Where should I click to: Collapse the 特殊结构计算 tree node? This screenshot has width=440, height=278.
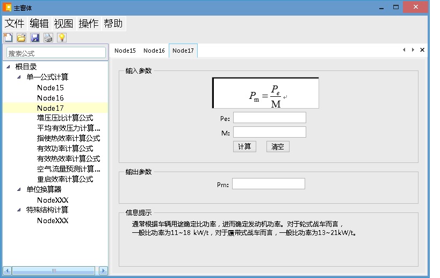click(19, 210)
